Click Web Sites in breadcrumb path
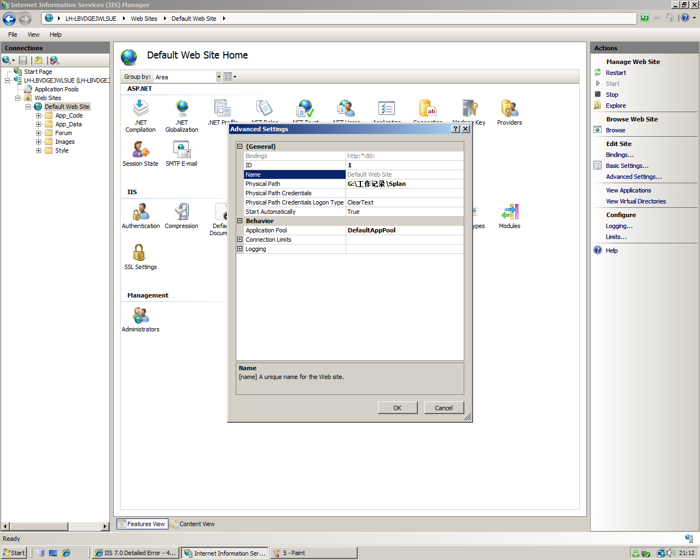Image resolution: width=700 pixels, height=560 pixels. click(144, 19)
